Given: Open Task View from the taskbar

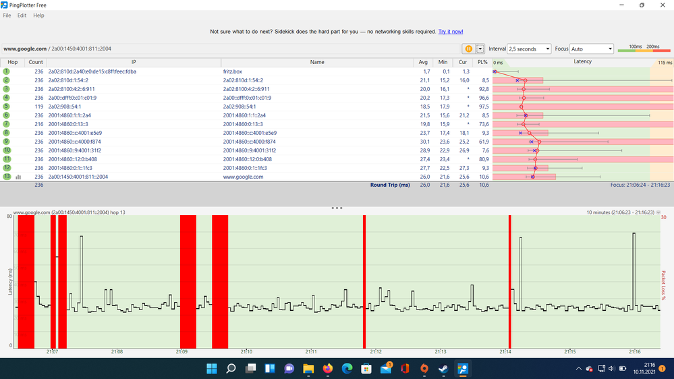Looking at the screenshot, I should 250,369.
